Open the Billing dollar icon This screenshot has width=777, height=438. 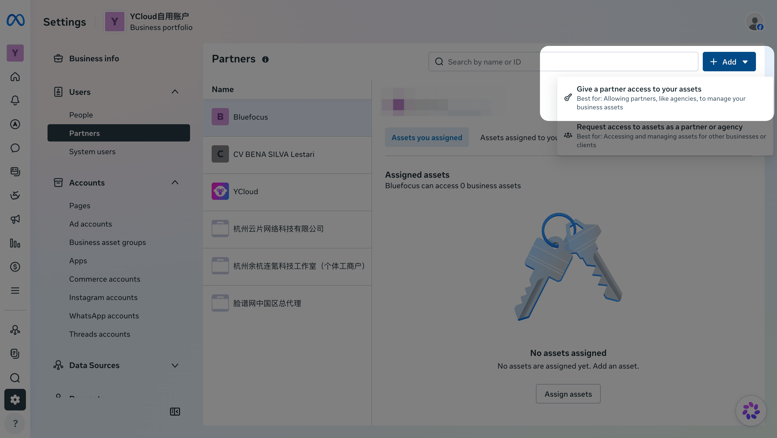coord(15,267)
